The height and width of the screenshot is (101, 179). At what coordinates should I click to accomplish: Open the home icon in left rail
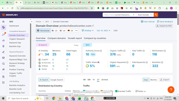click(x=3, y=22)
